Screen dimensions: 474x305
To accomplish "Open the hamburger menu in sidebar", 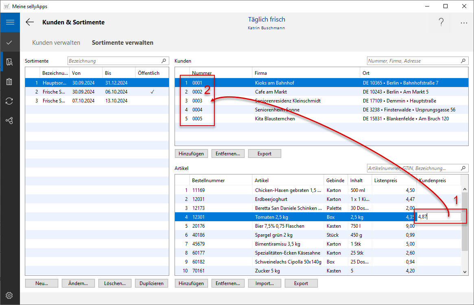I will tap(10, 22).
